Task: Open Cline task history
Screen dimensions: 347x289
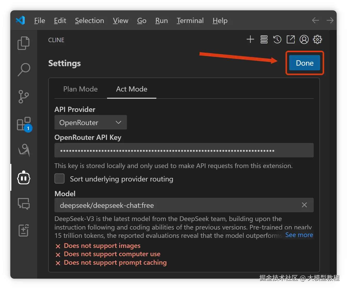Action: click(x=277, y=40)
